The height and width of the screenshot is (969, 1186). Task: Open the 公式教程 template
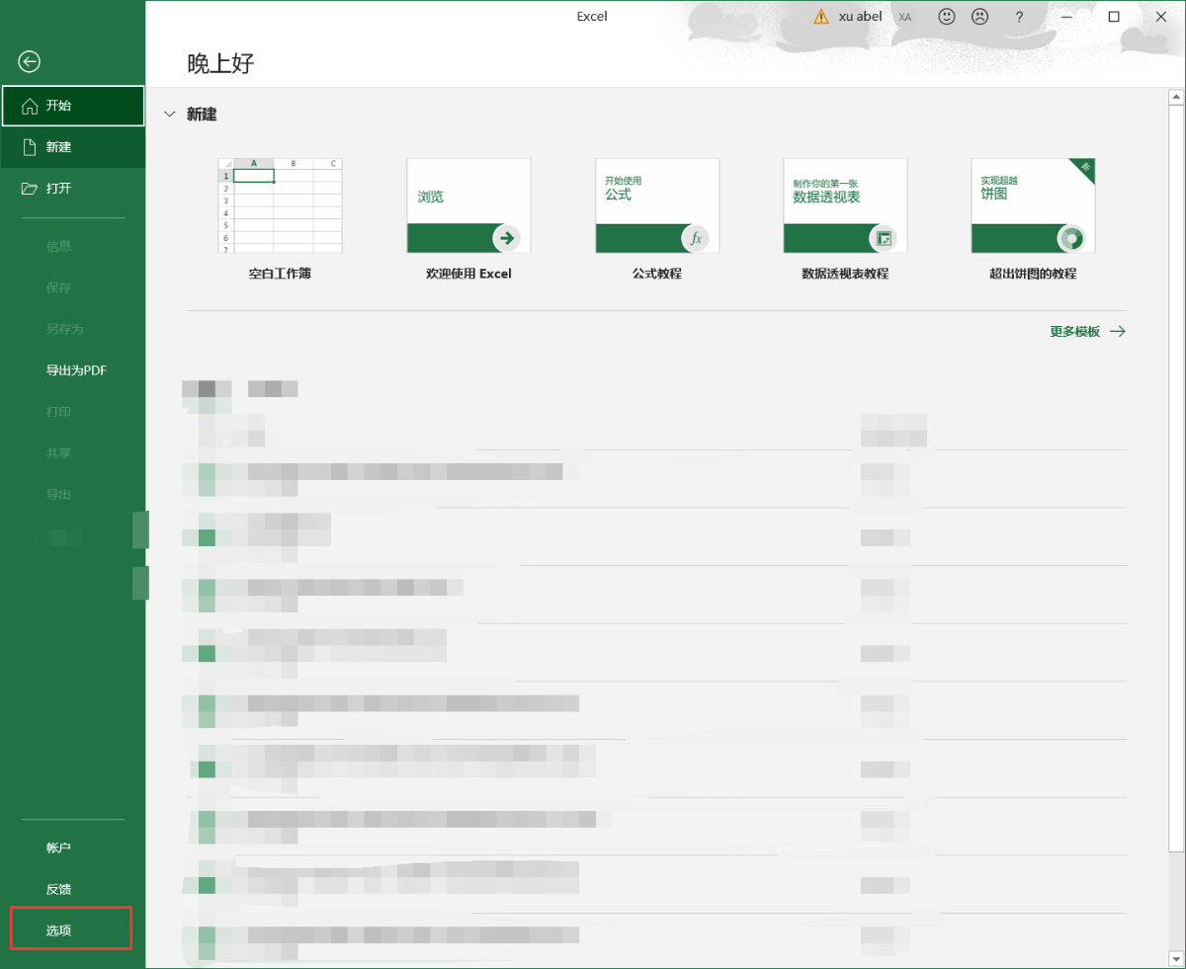[657, 219]
